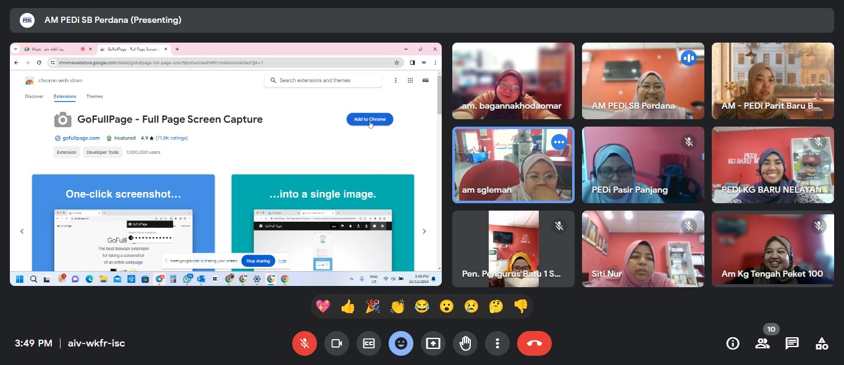Open the chat with everyone panel
This screenshot has width=844, height=365.
(x=792, y=343)
